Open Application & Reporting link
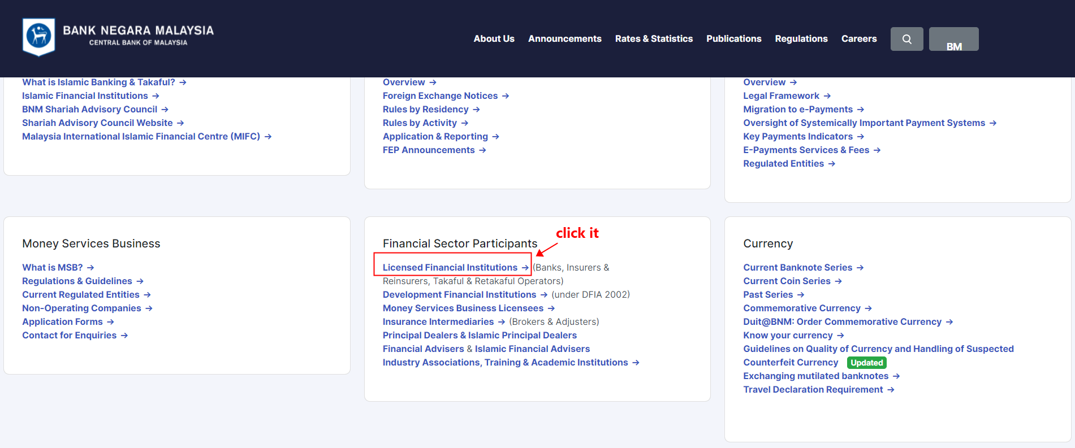The width and height of the screenshot is (1075, 448). 441,137
